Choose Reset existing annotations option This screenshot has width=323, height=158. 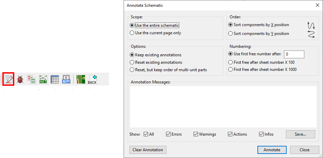(156, 62)
